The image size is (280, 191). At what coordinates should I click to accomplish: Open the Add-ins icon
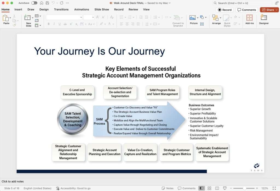coord(249,18)
